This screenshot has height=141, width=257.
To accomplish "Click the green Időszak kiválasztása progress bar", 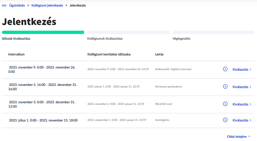I will 43,32.
